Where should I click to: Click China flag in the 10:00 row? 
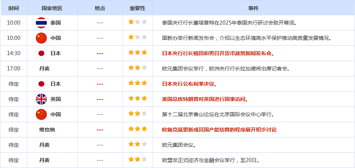coord(41,38)
